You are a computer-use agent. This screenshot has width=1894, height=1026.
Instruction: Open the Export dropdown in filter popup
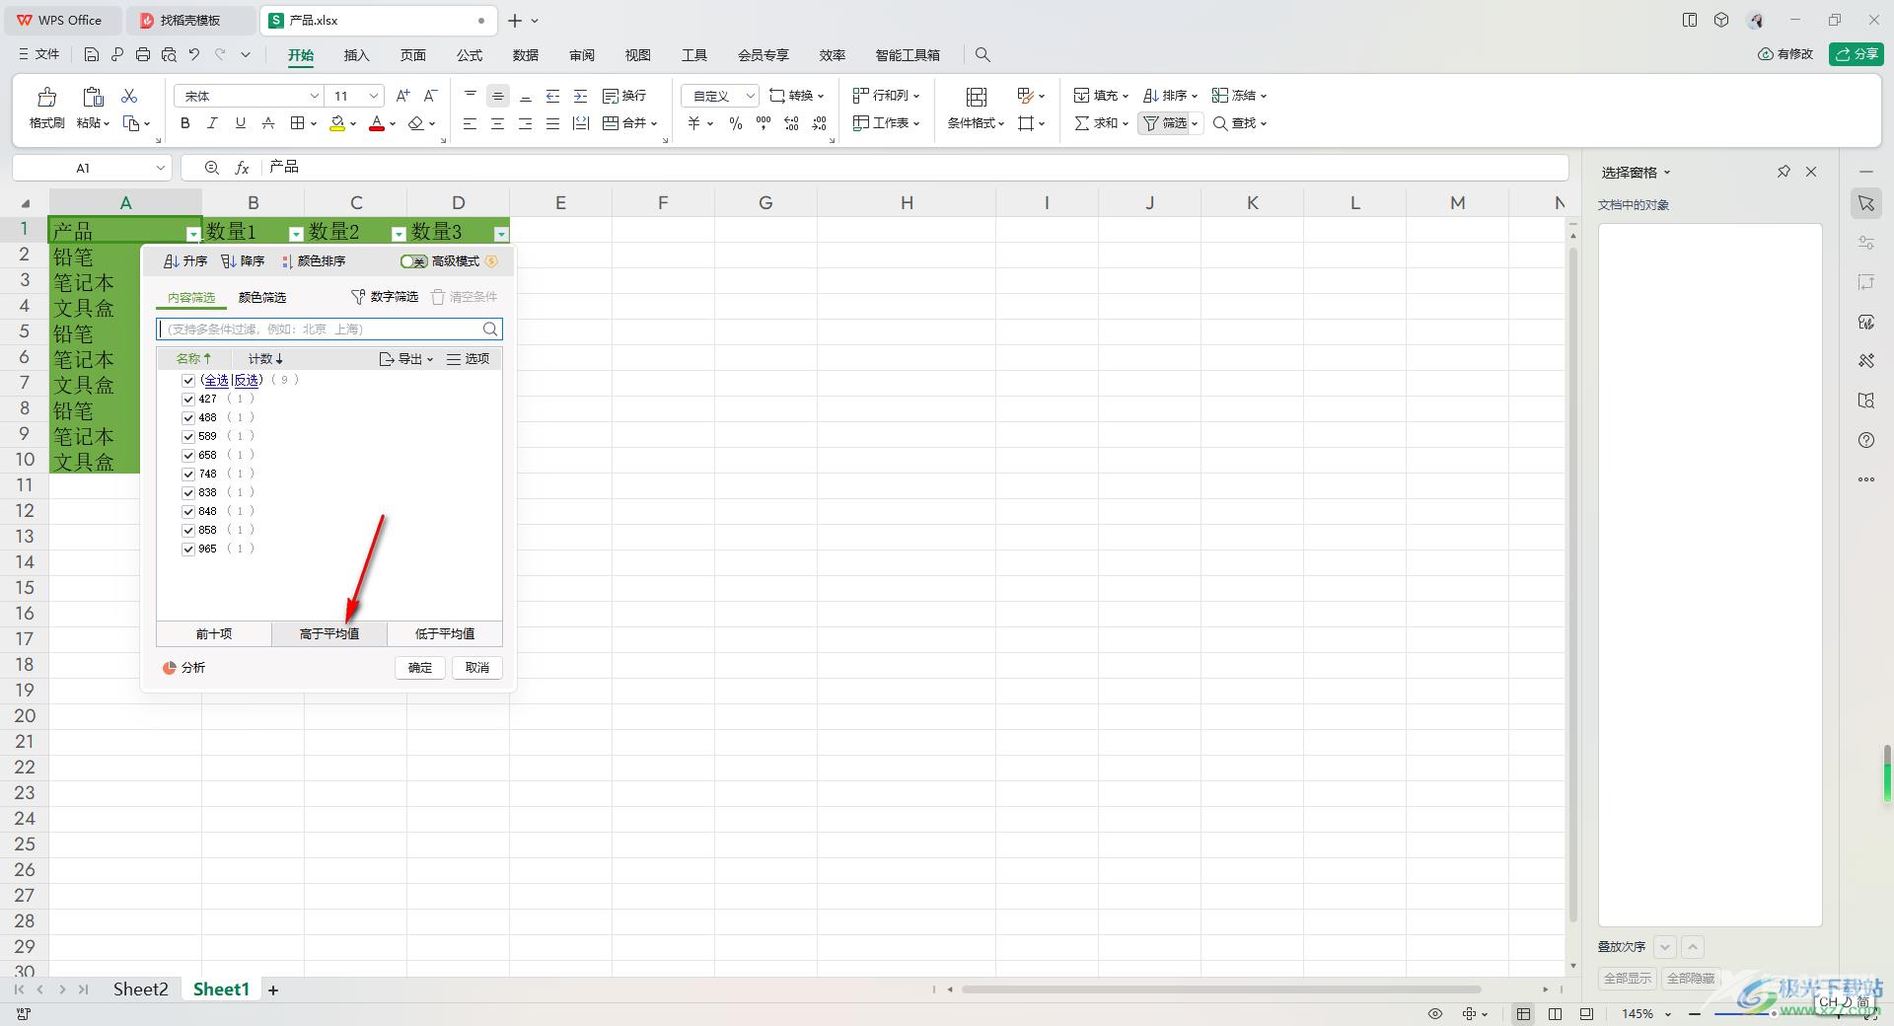coord(406,359)
